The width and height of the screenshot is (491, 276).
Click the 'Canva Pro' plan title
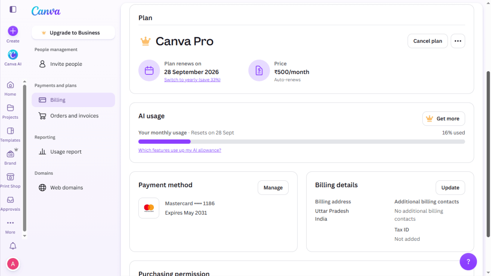185,41
